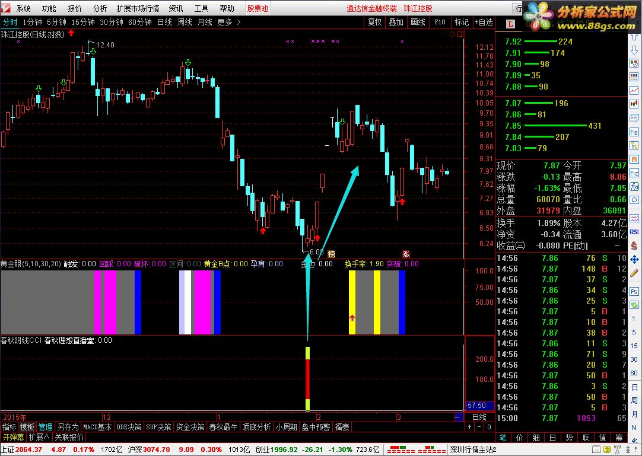This screenshot has width=642, height=456.
Task: Click the 7.85 ask price row with 431
Action: coord(561,126)
